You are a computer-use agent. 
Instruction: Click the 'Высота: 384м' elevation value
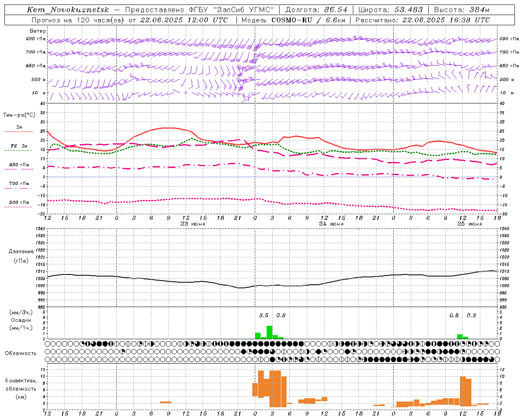462,10
